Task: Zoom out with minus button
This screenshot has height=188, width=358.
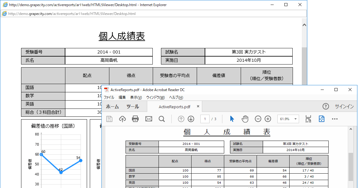Action: (258, 119)
